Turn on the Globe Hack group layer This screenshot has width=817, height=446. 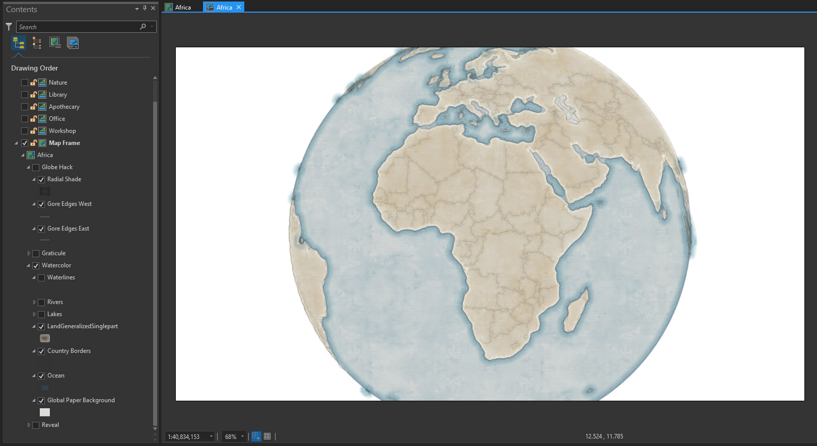click(x=36, y=168)
